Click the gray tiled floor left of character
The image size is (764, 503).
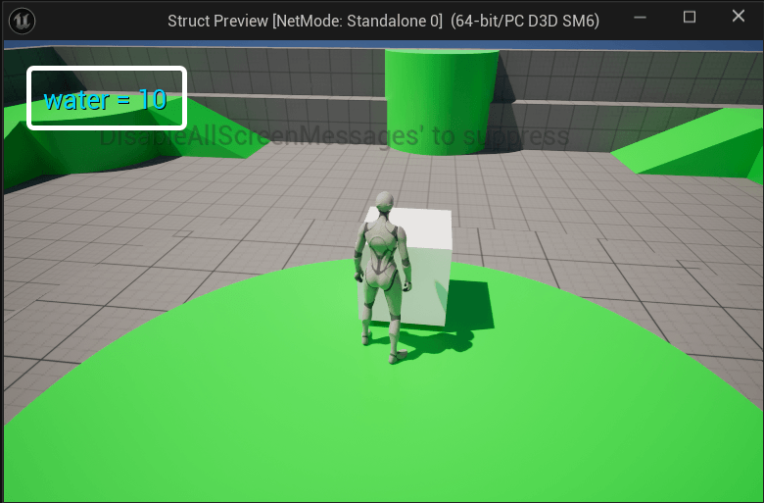196,235
